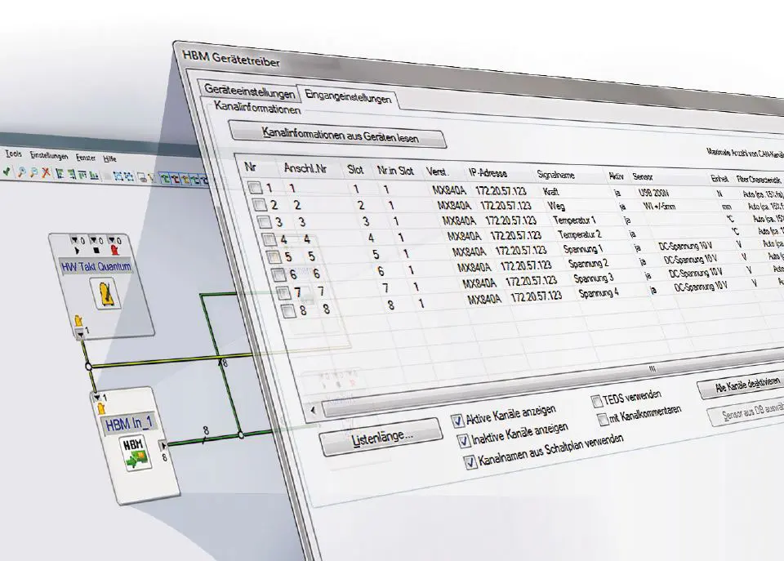784x561 pixels.
Task: Click the Signalname column header
Action: tap(555, 175)
